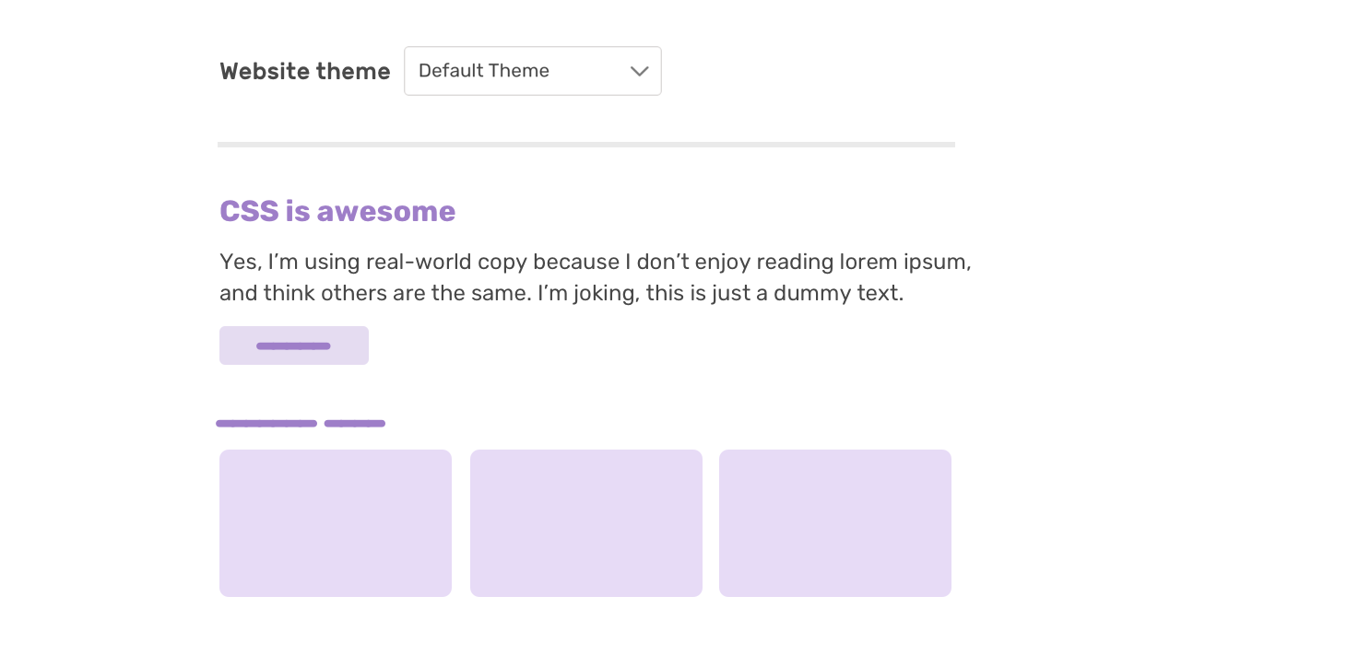
Task: Select the "Default Theme" text in combo box
Action: [x=484, y=71]
